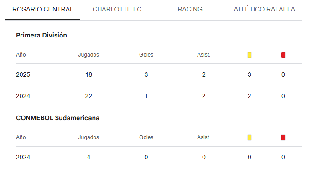
Task: Open the Racing tab
Action: (190, 10)
